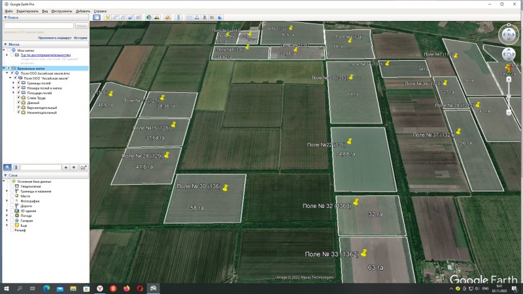Uncheck the Слава Труда checkbox
The height and width of the screenshot is (294, 523).
click(19, 98)
